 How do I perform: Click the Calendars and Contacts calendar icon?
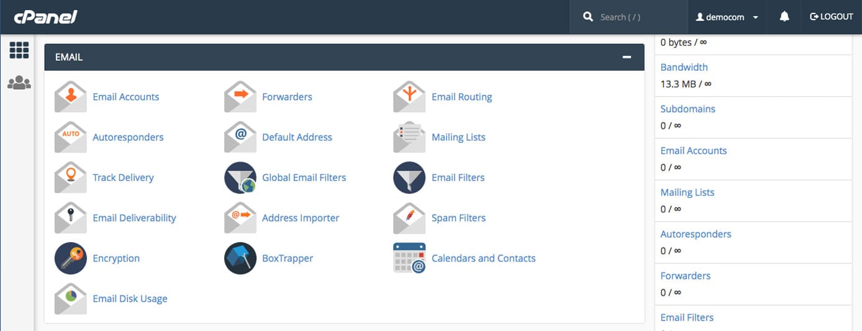(409, 258)
